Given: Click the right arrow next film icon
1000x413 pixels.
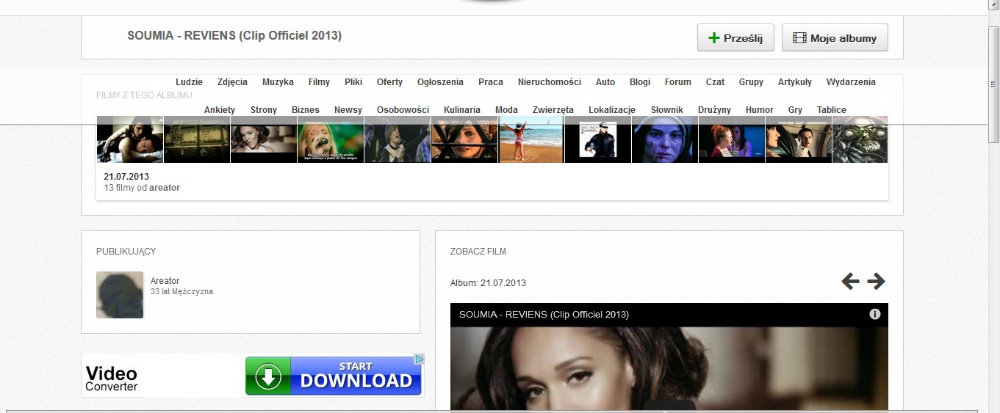Looking at the screenshot, I should (x=876, y=281).
